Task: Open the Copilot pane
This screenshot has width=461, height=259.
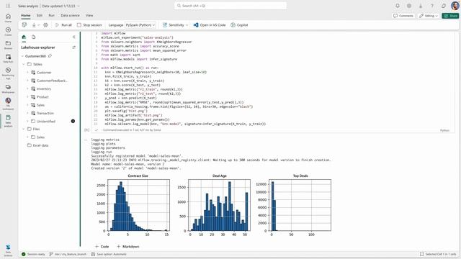Action: (x=239, y=25)
